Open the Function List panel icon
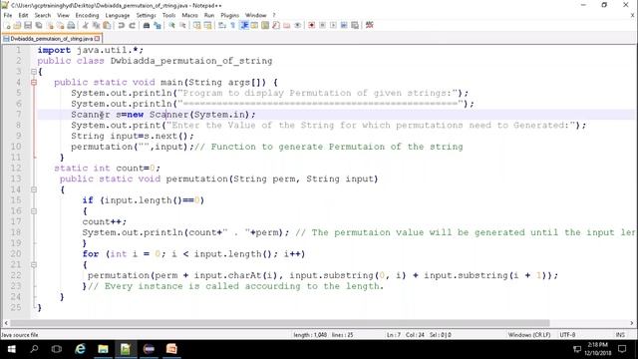The image size is (638, 359). pos(276,25)
